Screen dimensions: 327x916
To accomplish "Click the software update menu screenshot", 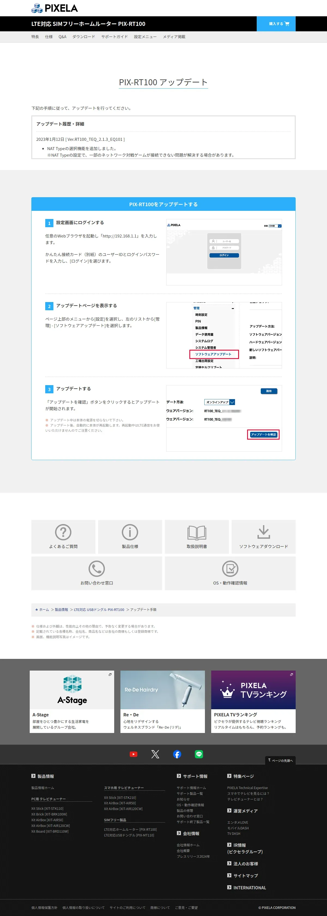I will click(x=224, y=335).
